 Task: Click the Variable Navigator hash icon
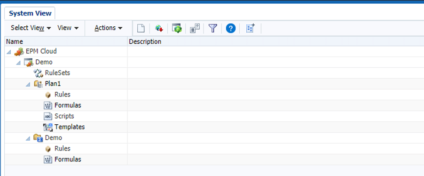(x=195, y=28)
